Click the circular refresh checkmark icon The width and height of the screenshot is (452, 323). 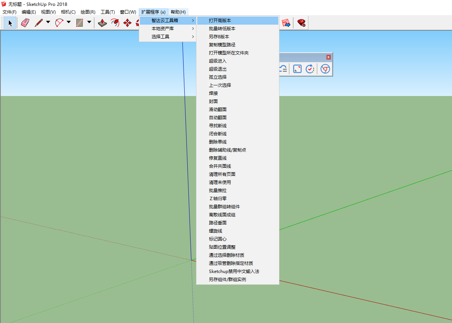(310, 69)
